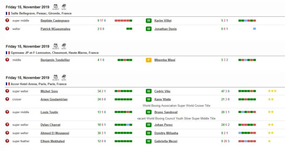Click three-star rating on Soro vs Vitu
285x151 pixels.
tap(272, 91)
